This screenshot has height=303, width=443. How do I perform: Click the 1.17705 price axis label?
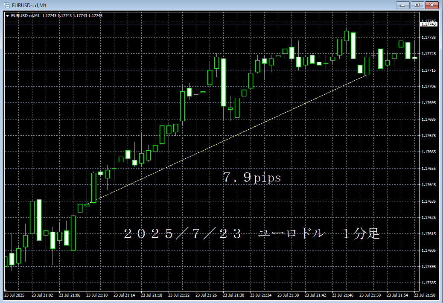pos(428,86)
